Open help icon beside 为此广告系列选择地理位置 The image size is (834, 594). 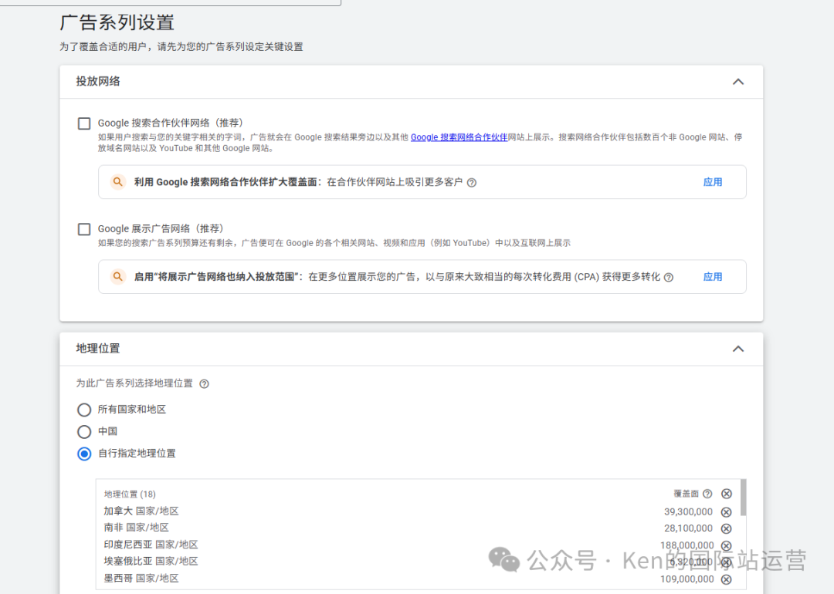(x=204, y=384)
